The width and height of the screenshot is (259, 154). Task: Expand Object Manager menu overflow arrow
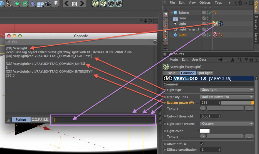click(230, 3)
